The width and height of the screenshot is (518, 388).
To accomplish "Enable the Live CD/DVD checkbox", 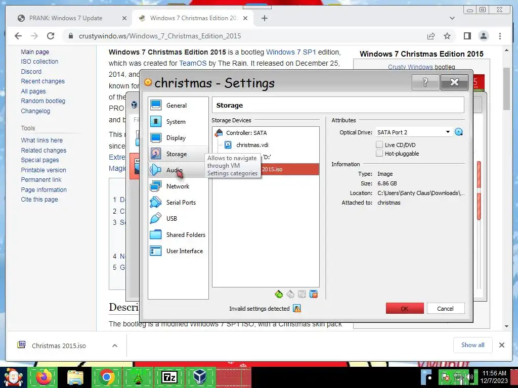I will point(379,144).
